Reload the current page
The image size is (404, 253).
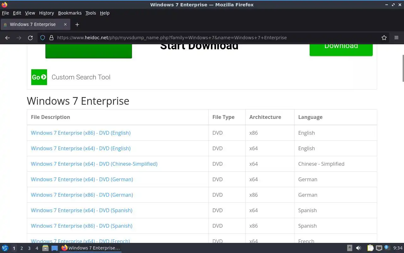(x=30, y=38)
